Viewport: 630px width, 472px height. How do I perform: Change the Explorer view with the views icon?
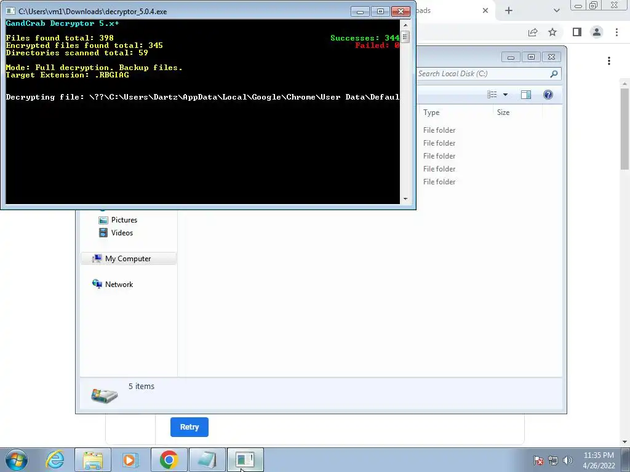[492, 94]
